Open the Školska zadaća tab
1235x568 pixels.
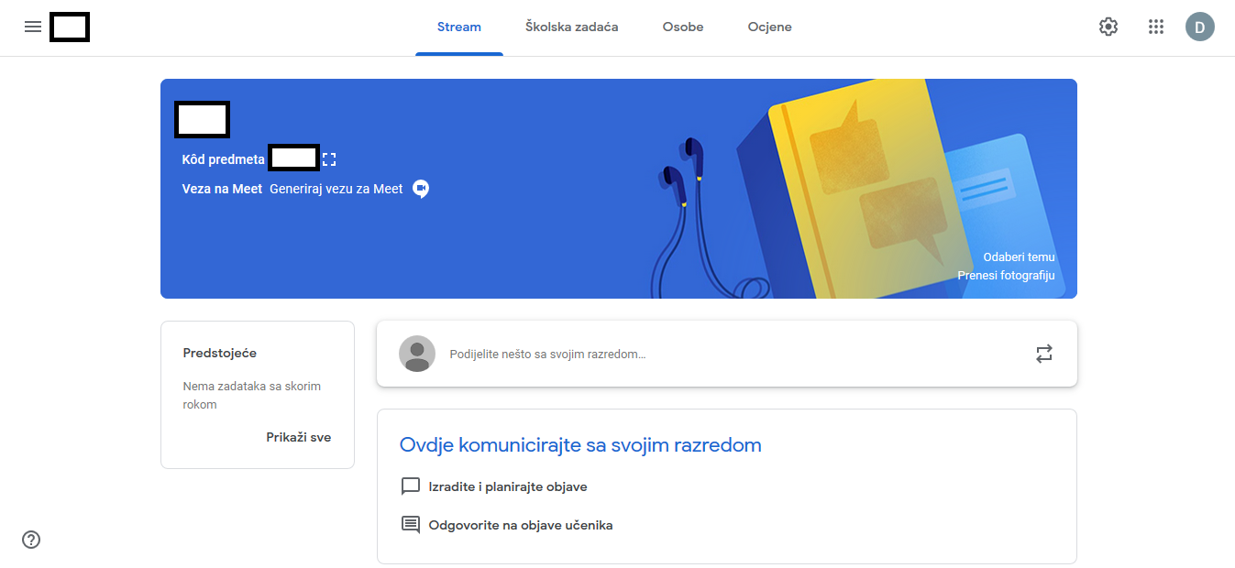(572, 27)
